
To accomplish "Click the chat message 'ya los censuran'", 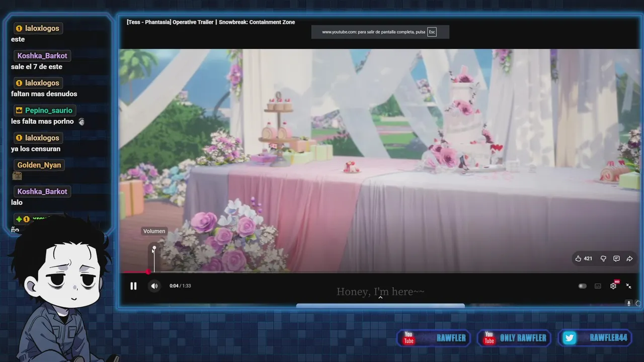I will point(36,149).
